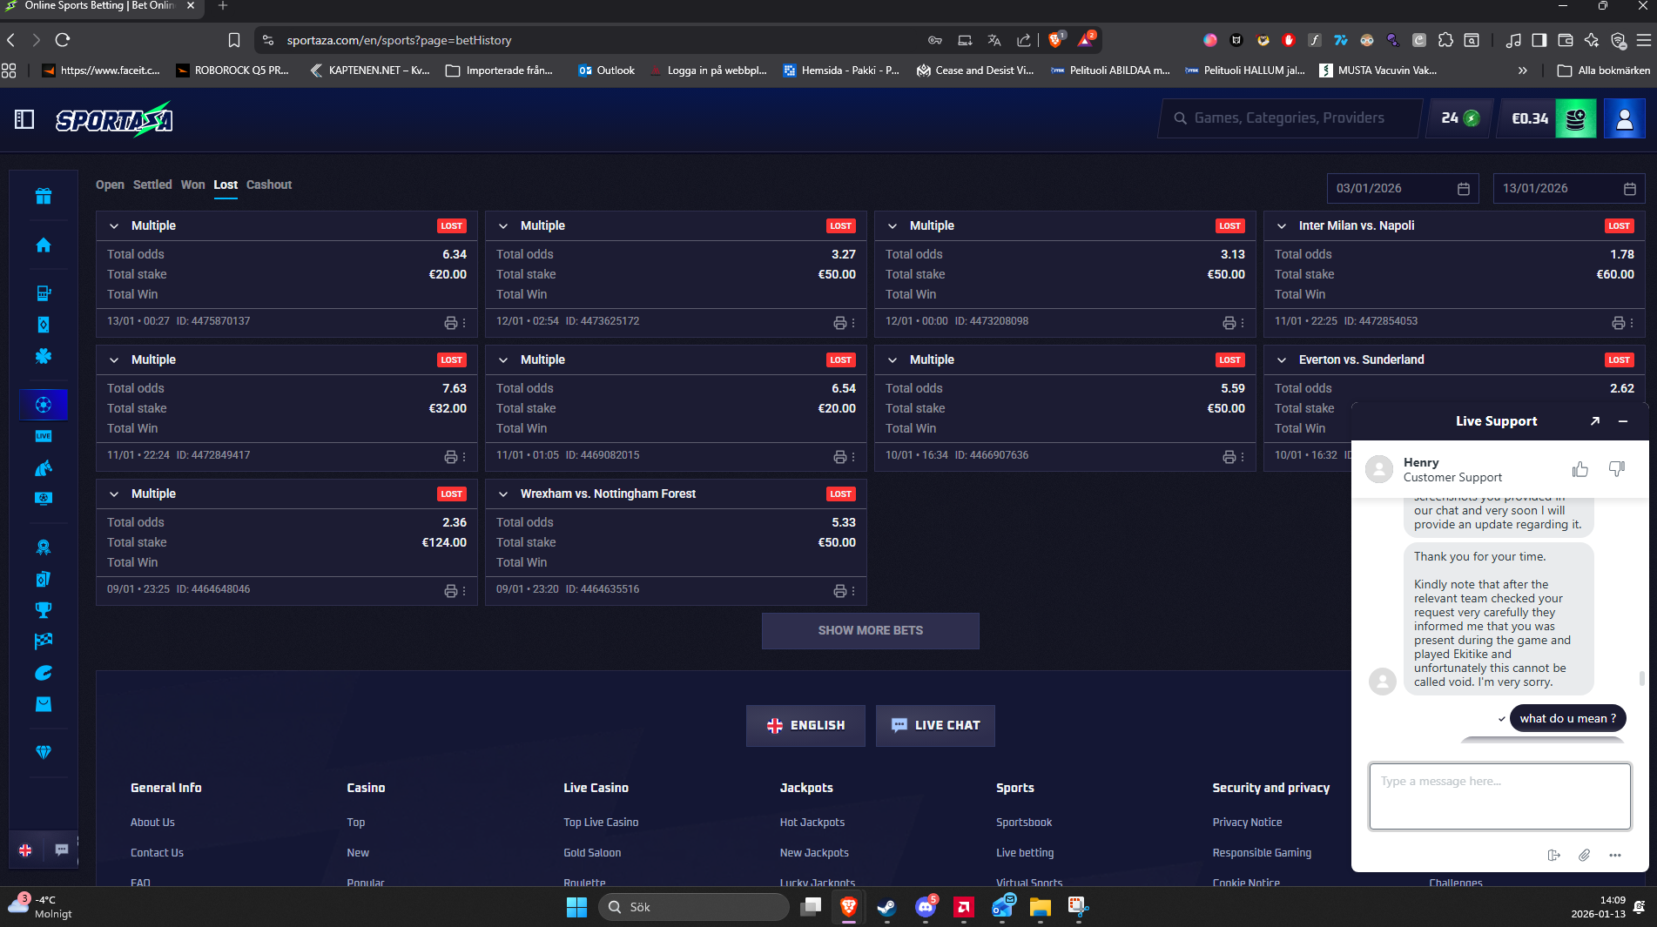Click the Windows Start button
Image resolution: width=1657 pixels, height=927 pixels.
[576, 907]
